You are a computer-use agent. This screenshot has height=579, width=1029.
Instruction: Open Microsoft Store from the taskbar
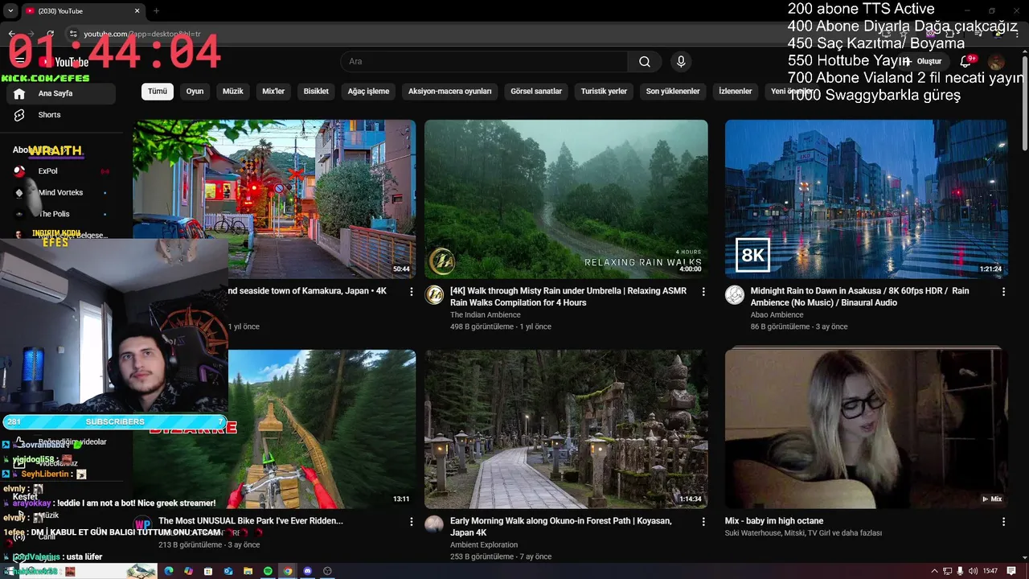click(208, 571)
